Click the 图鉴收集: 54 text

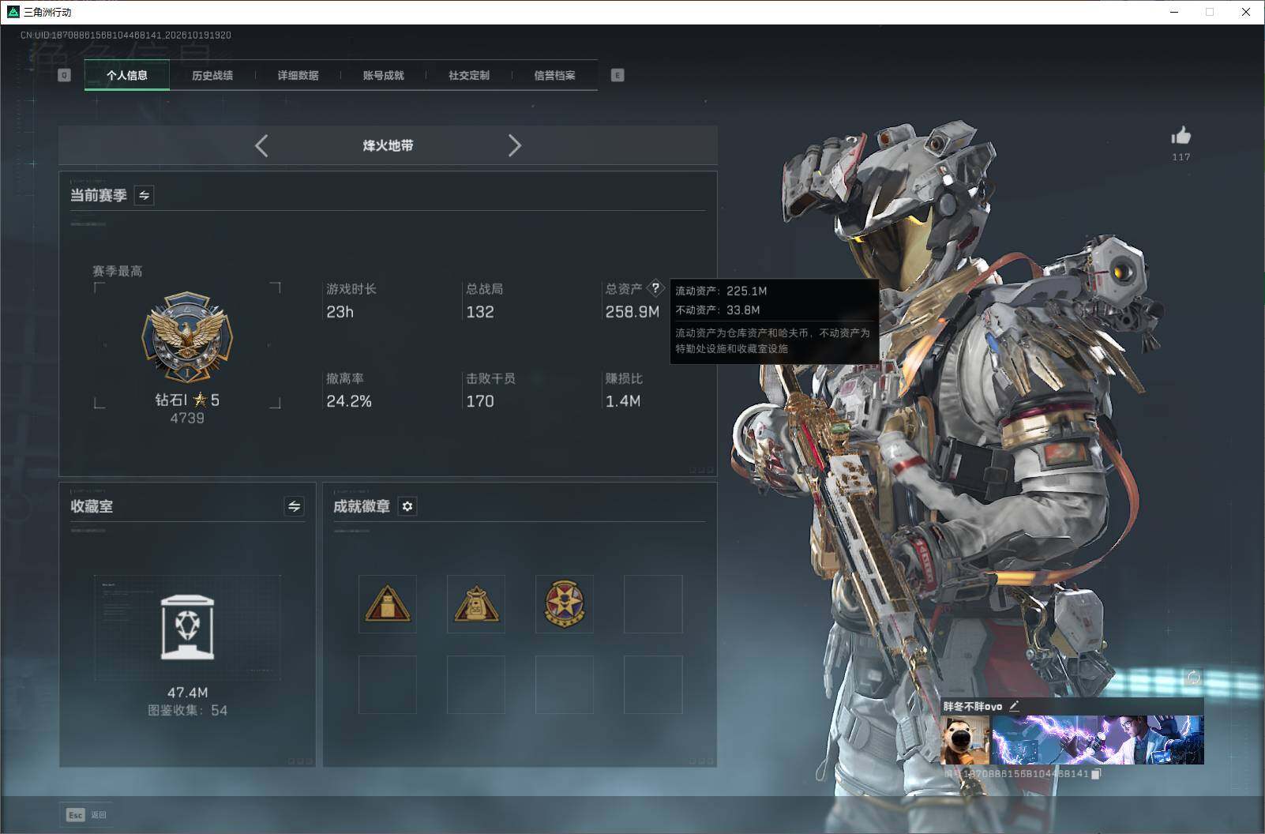(188, 711)
